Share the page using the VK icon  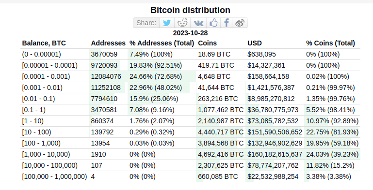click(x=198, y=23)
